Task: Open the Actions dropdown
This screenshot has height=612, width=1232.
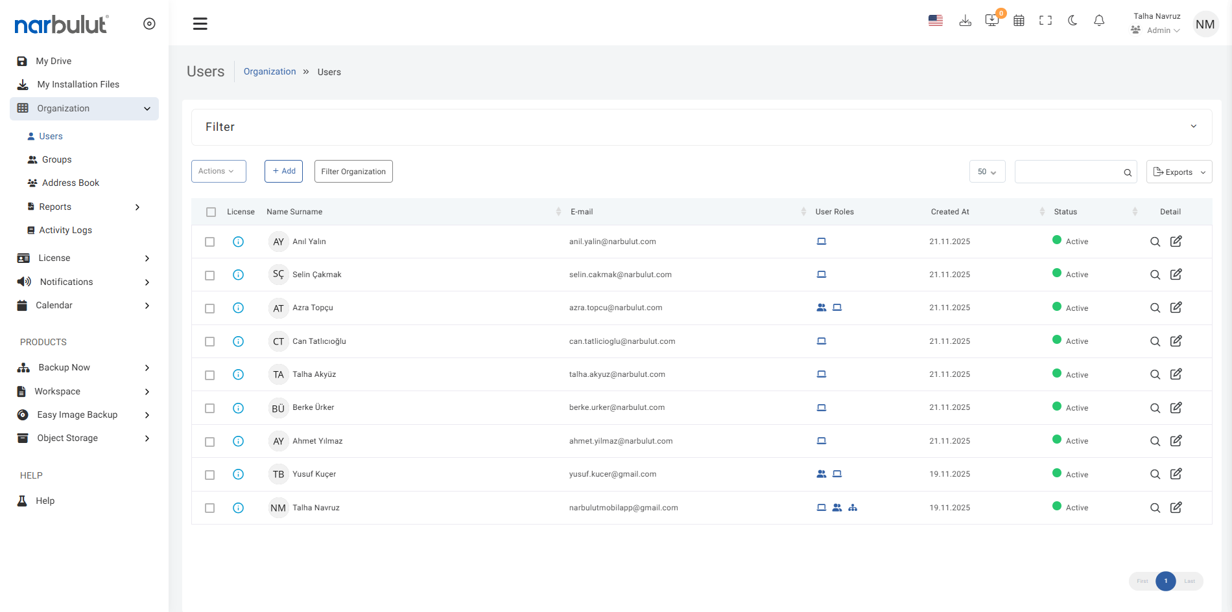Action: [x=219, y=171]
